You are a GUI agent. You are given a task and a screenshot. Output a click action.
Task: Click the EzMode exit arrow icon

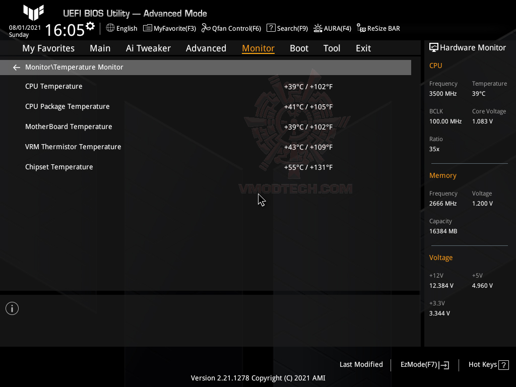pyautogui.click(x=444, y=365)
